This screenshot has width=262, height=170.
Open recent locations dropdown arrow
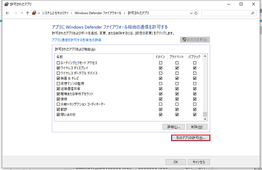coord(22,13)
